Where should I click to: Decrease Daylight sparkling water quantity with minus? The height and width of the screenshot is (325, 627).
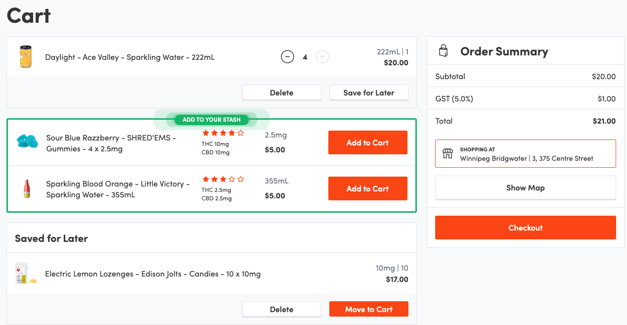287,57
